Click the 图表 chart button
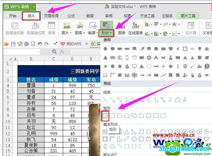 click(122, 28)
